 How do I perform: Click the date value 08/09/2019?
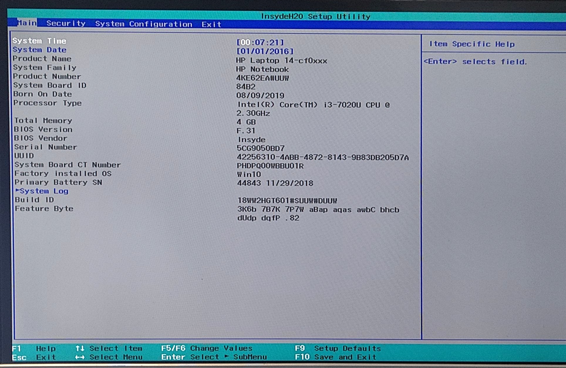pyautogui.click(x=260, y=95)
